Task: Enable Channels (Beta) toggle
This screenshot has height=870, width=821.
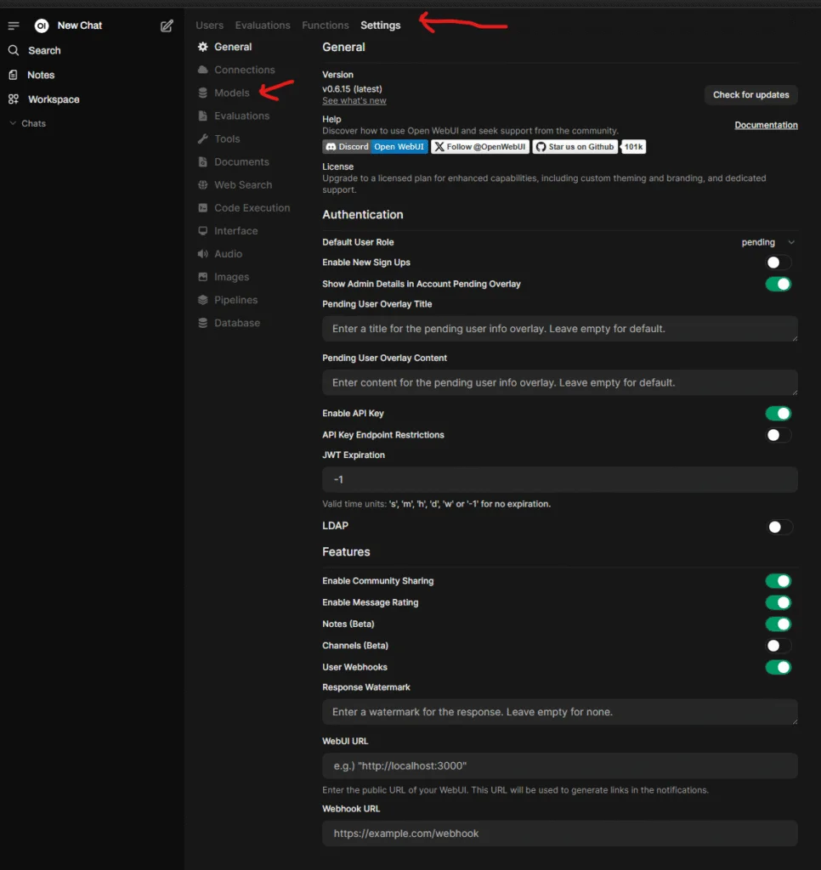Action: (779, 646)
